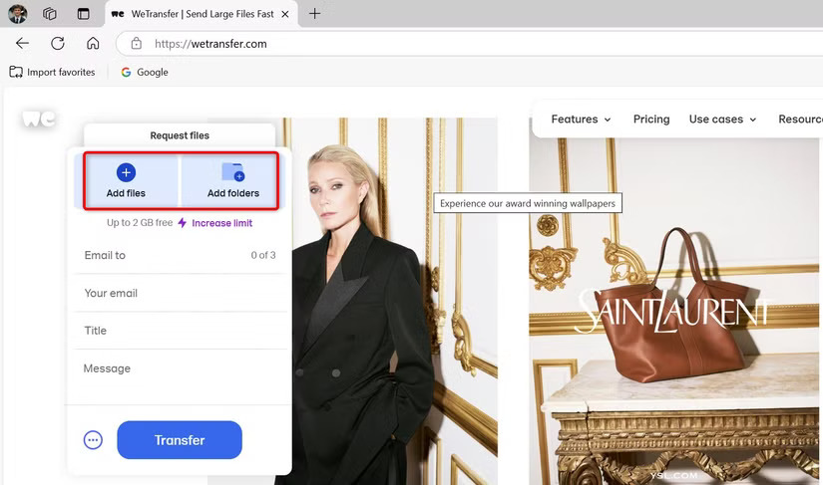Click the Email to field
Screen dimensions: 823x485
click(180, 255)
